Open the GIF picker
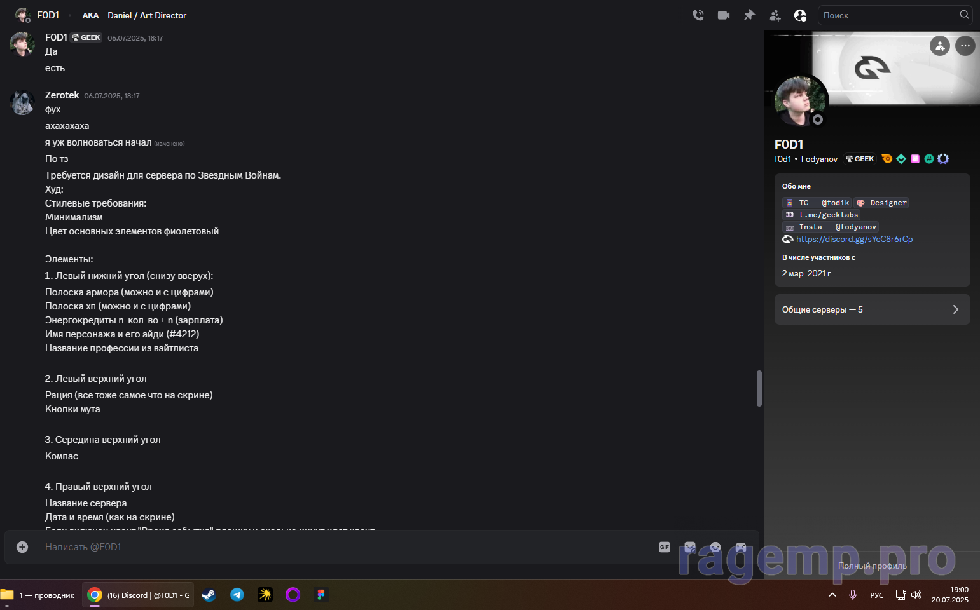This screenshot has width=980, height=610. coord(665,547)
